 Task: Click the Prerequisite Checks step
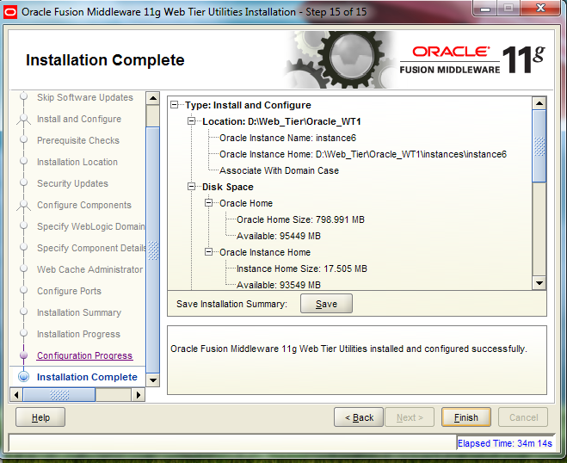(x=78, y=140)
